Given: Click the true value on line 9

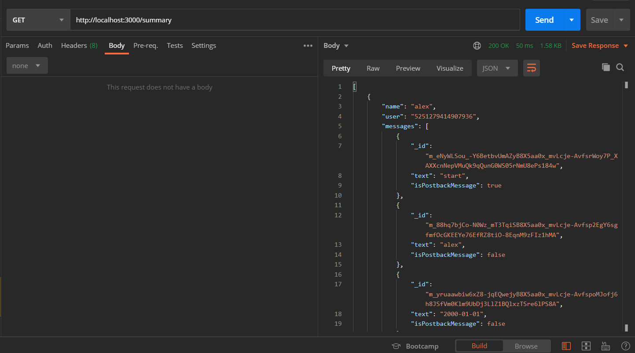Looking at the screenshot, I should click(494, 185).
